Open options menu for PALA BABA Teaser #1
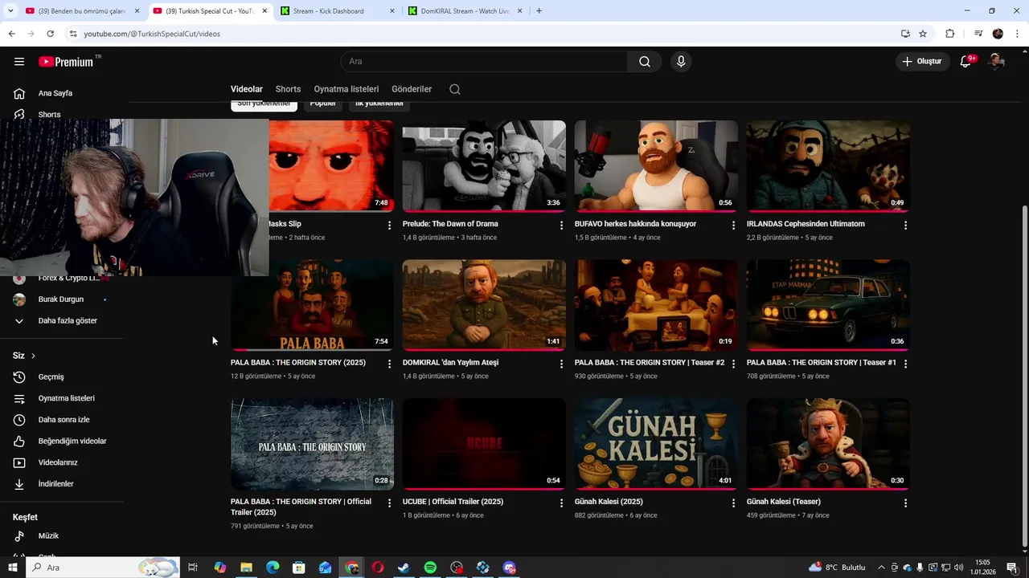Viewport: 1029px width, 578px height. tap(905, 364)
